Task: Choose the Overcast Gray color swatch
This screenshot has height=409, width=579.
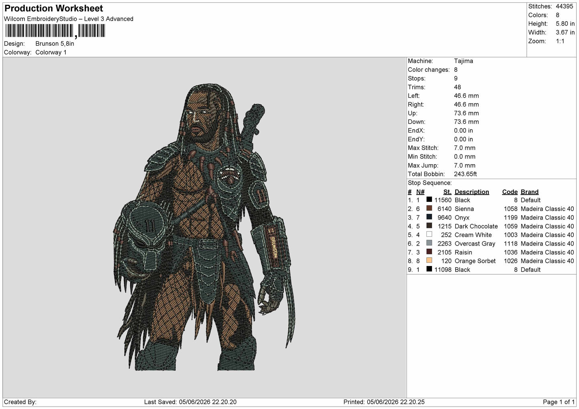Action: pyautogui.click(x=429, y=243)
